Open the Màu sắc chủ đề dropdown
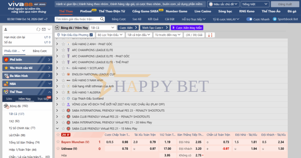Image resolution: width=301 pixels, height=158 pixels. pyautogui.click(x=223, y=4)
